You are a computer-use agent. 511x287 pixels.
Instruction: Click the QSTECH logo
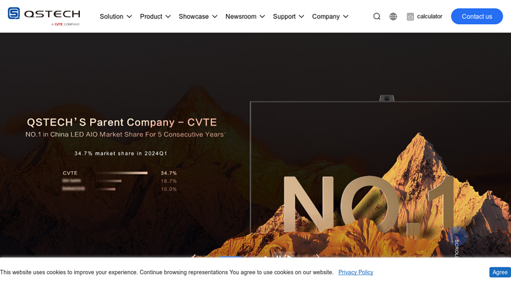tap(44, 17)
